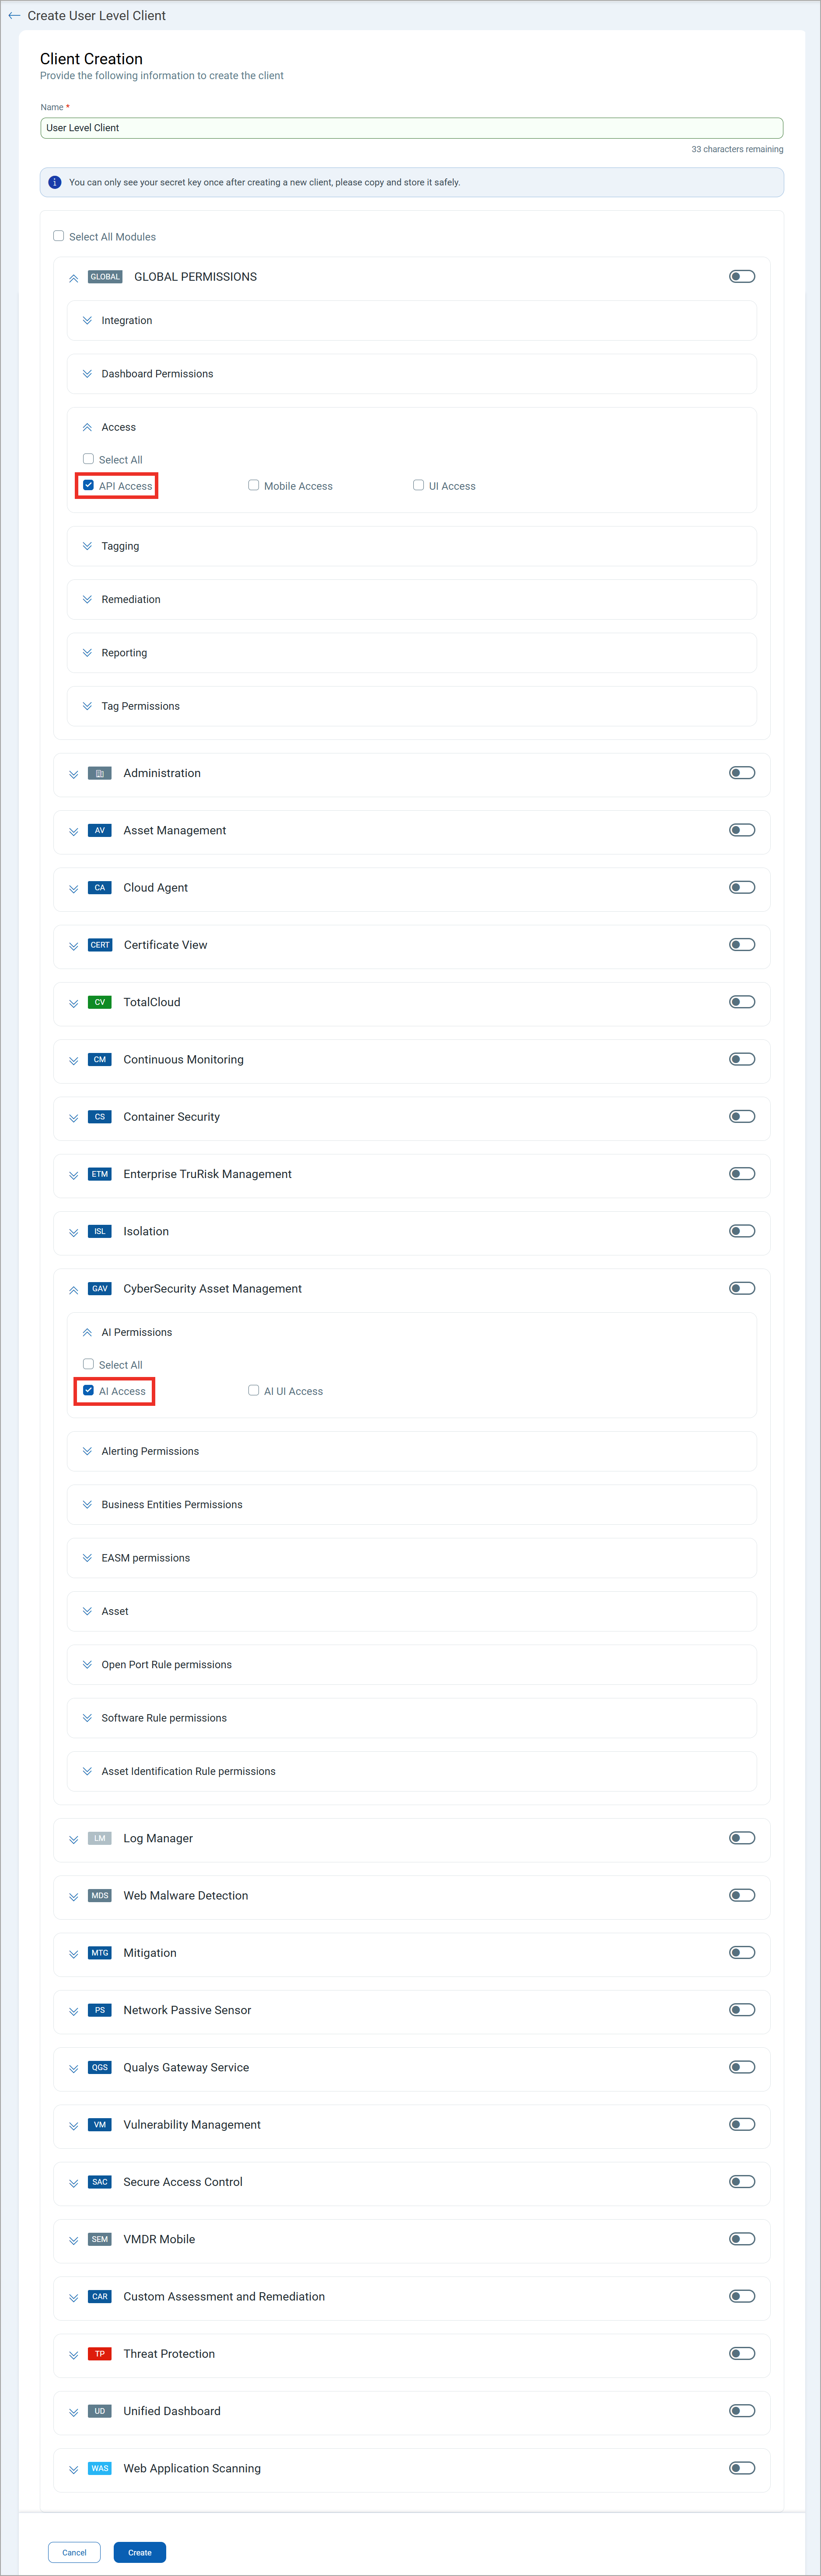Click the Cancel button
This screenshot has width=821, height=2576.
coord(74,2552)
